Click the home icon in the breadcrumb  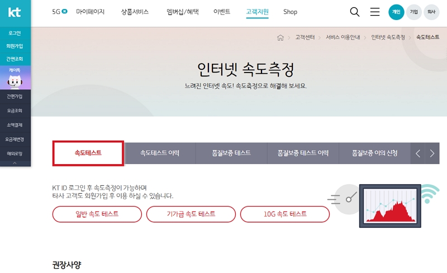coord(280,37)
